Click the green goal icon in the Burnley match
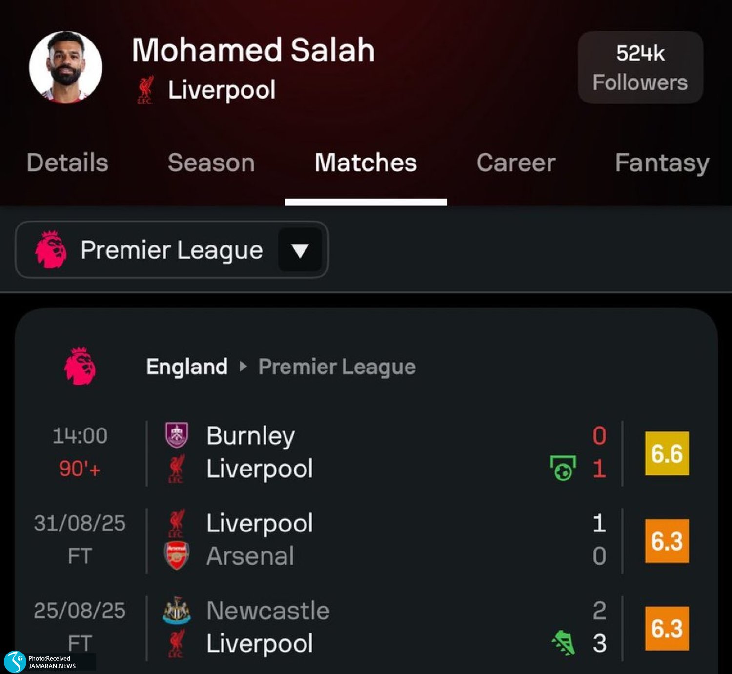This screenshot has width=732, height=674. tap(563, 468)
